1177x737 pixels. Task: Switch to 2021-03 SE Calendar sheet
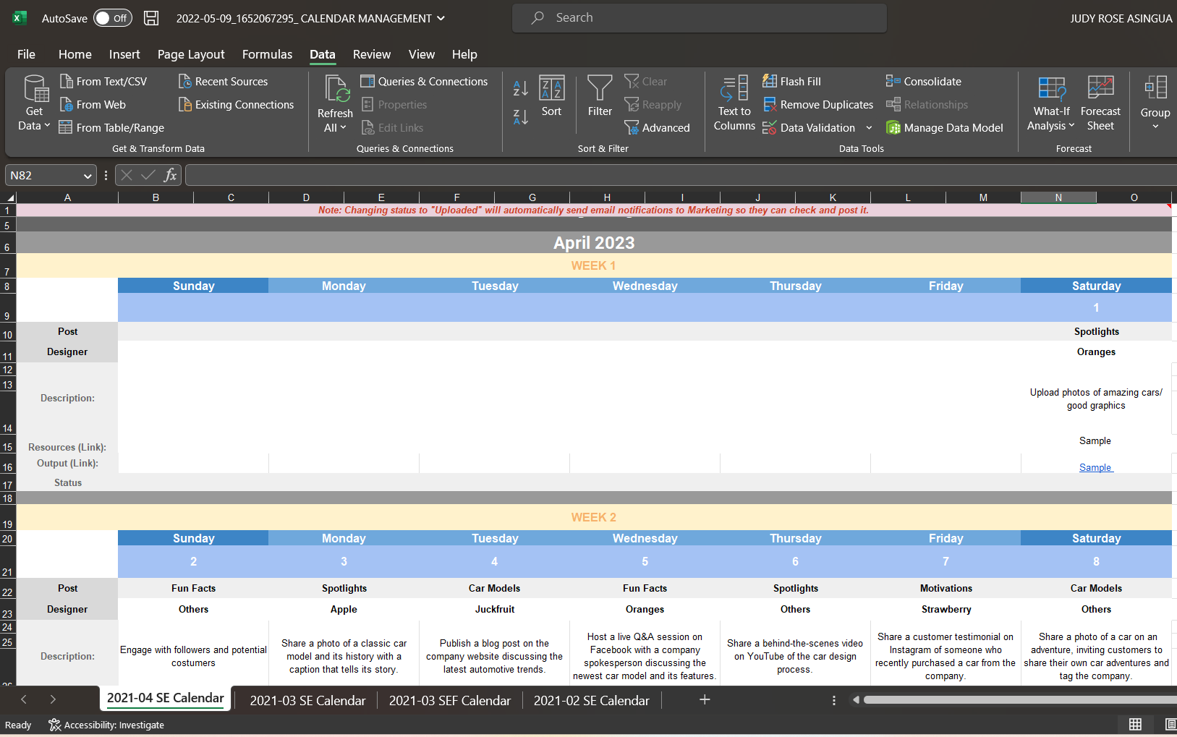(307, 700)
